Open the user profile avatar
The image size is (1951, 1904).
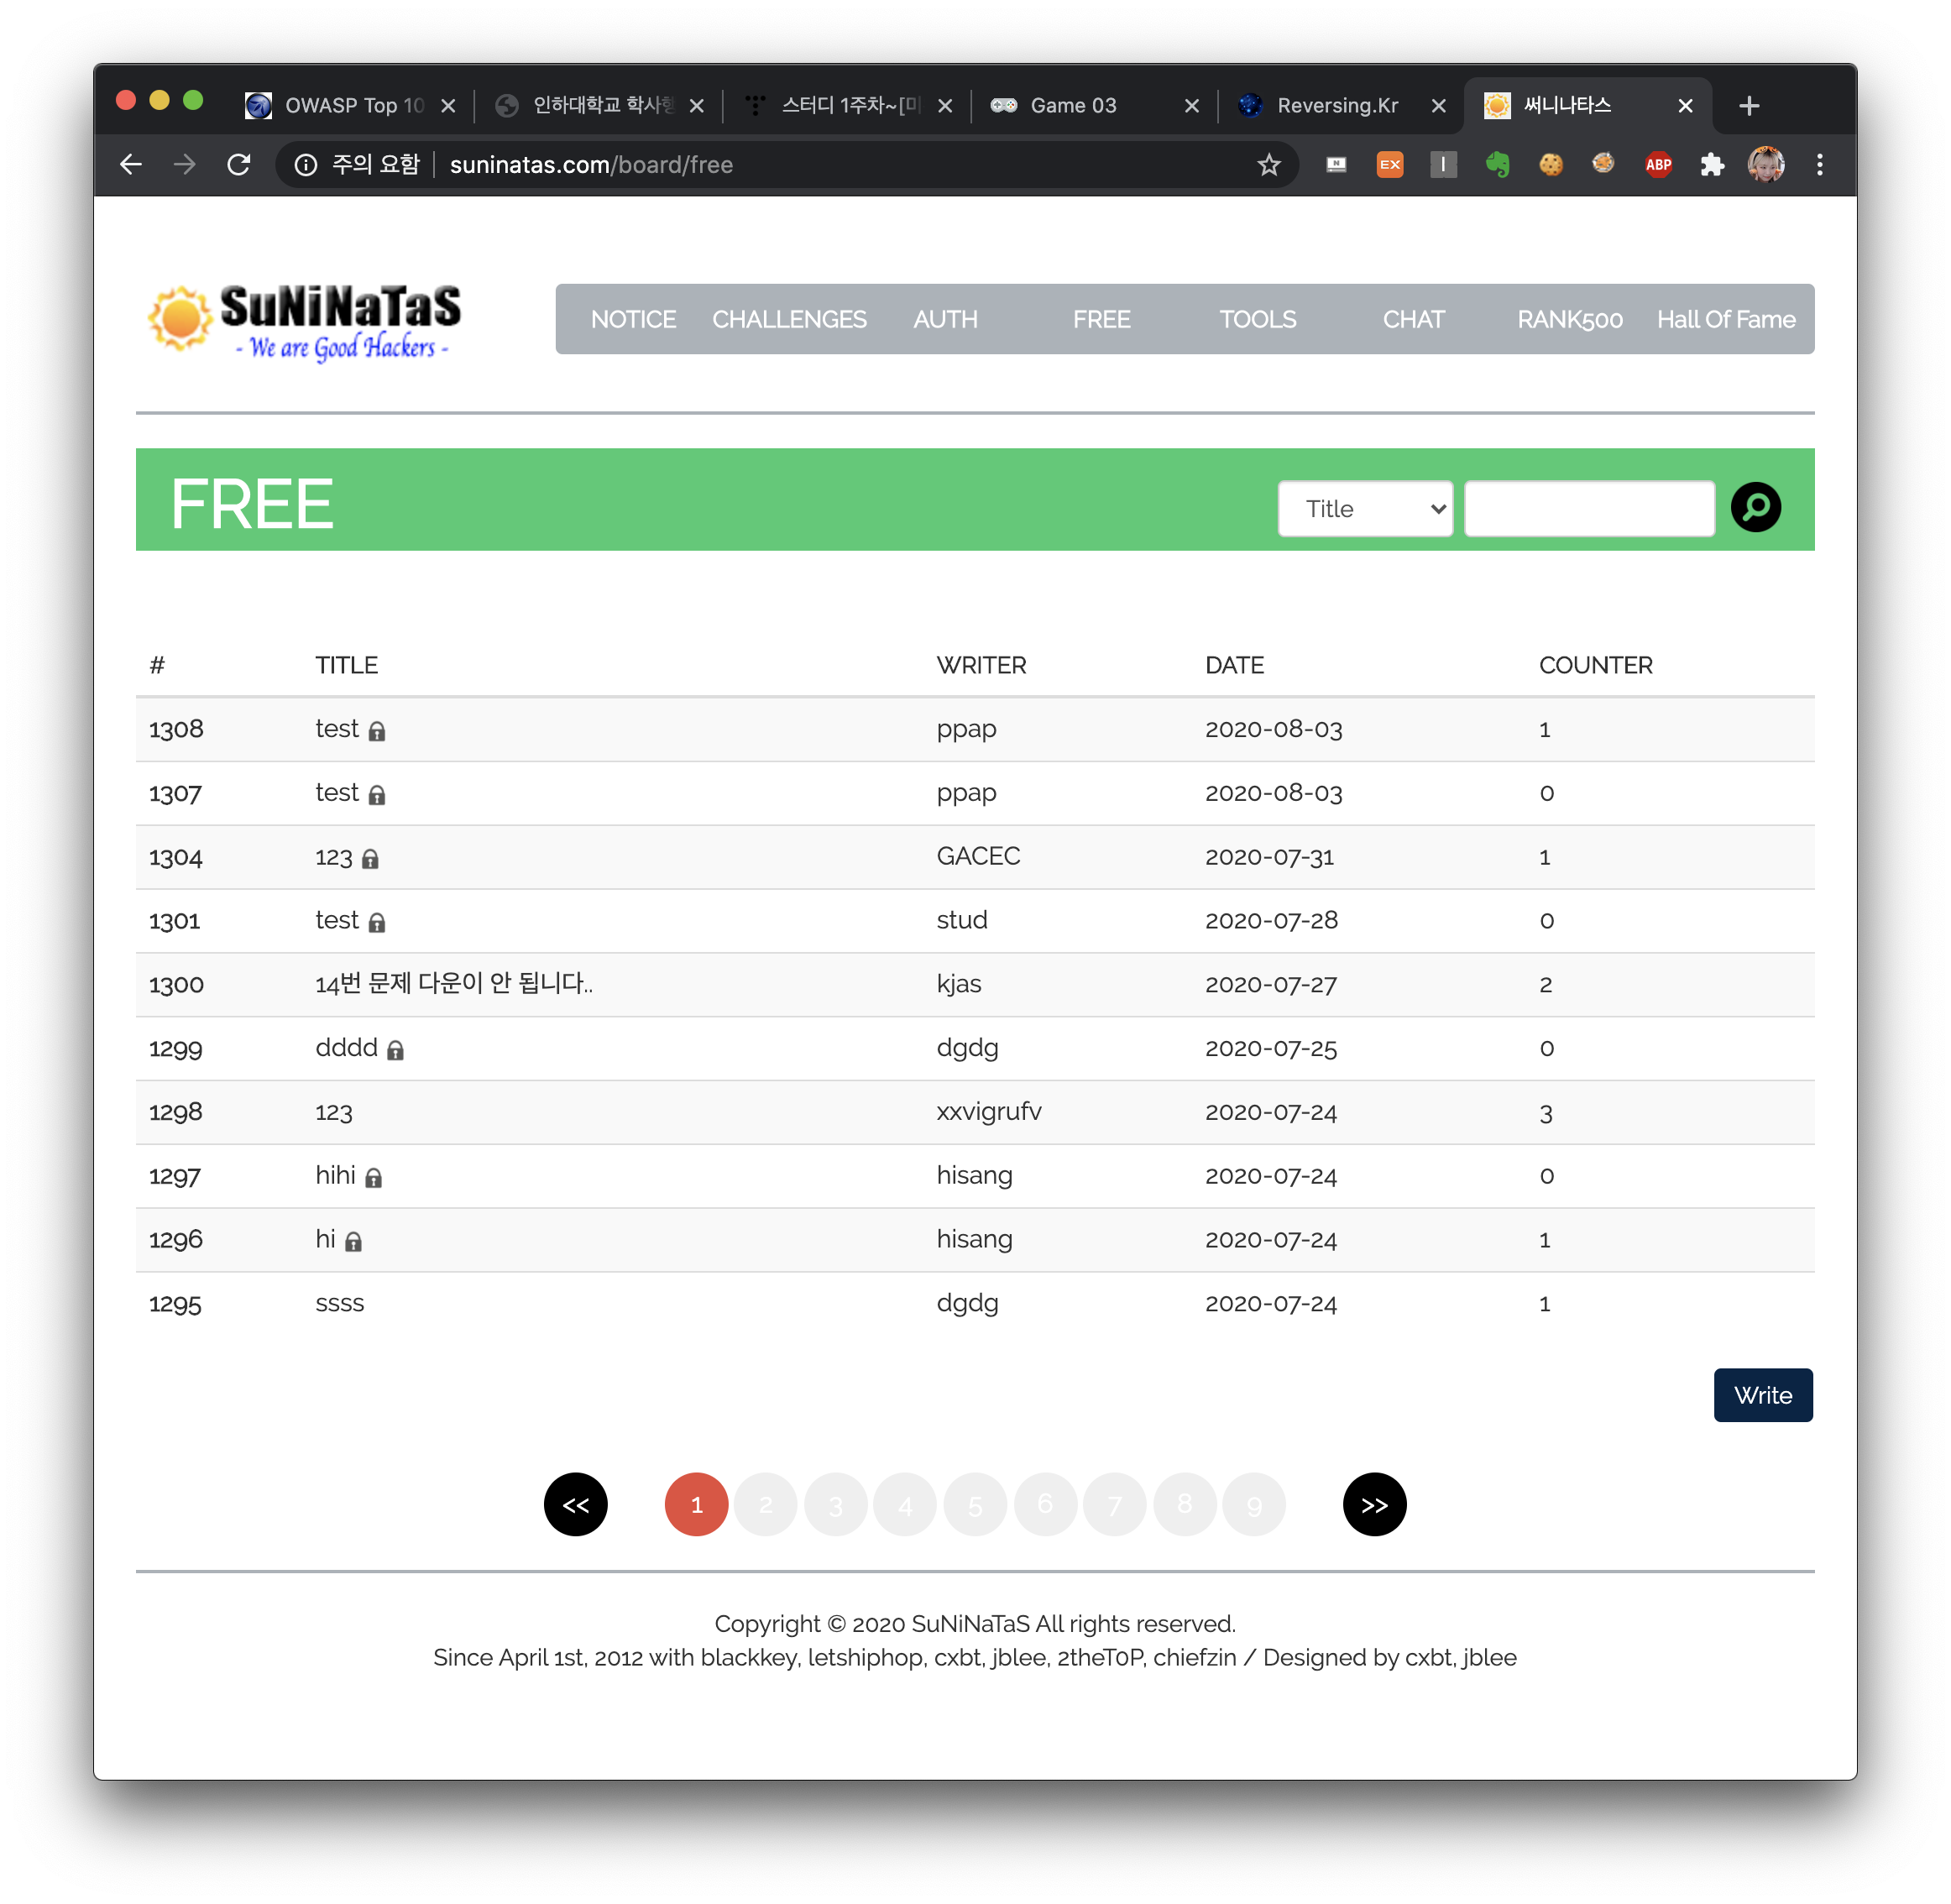(1765, 165)
